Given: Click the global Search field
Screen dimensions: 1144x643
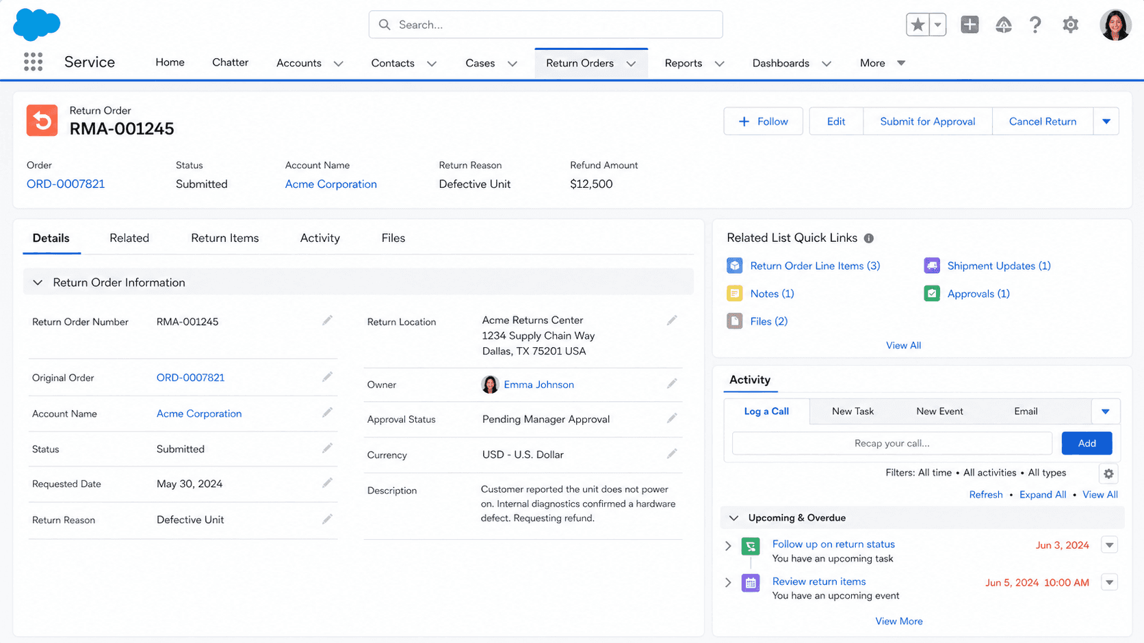Looking at the screenshot, I should (x=545, y=25).
